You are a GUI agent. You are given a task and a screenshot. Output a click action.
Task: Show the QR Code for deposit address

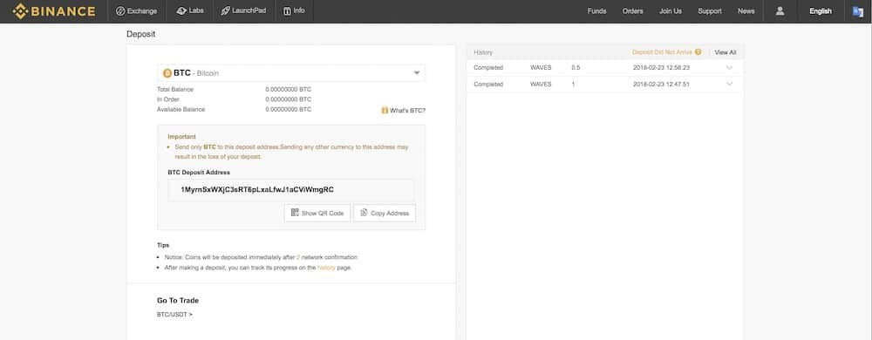click(317, 213)
